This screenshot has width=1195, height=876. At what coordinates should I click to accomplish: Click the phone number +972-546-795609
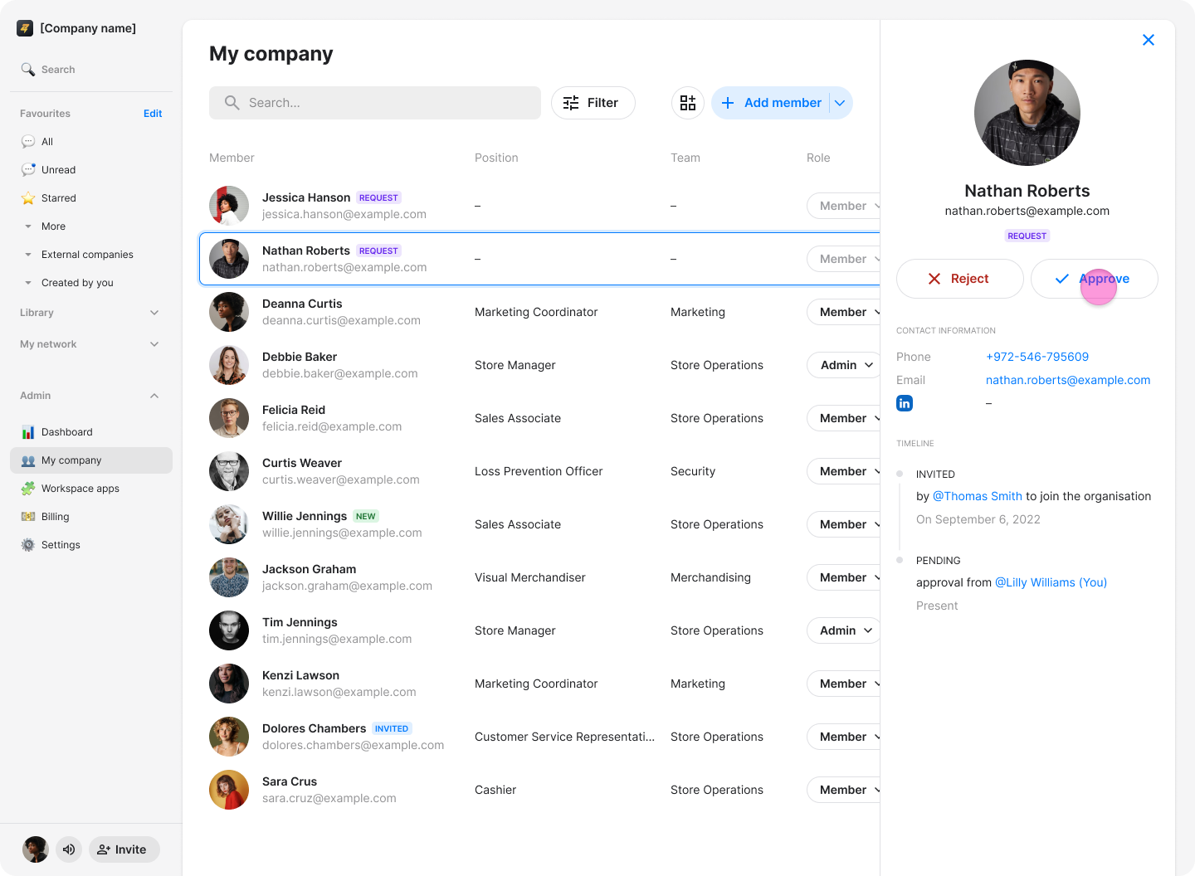[x=1037, y=357]
